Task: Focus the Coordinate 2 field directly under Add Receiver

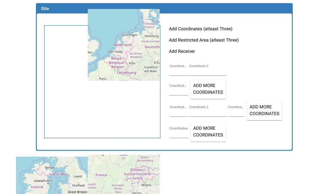Action: pyautogui.click(x=208, y=70)
